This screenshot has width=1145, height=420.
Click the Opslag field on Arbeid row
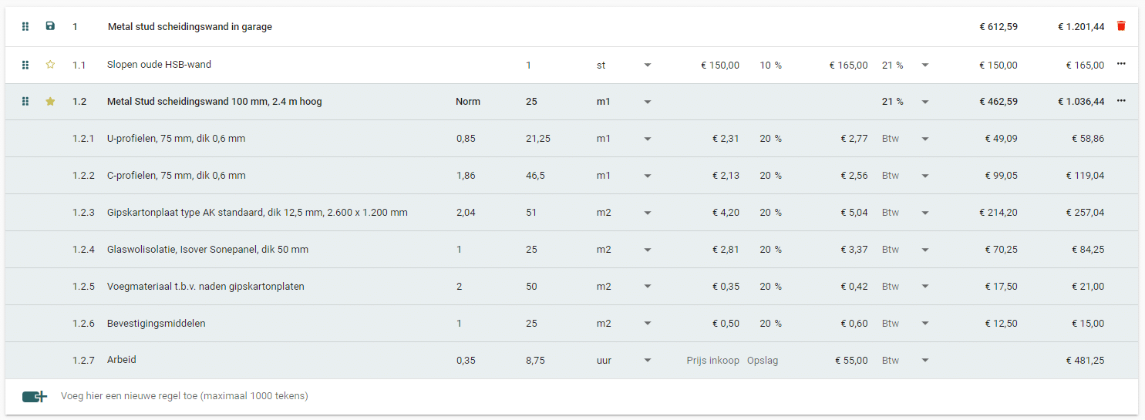coord(763,361)
